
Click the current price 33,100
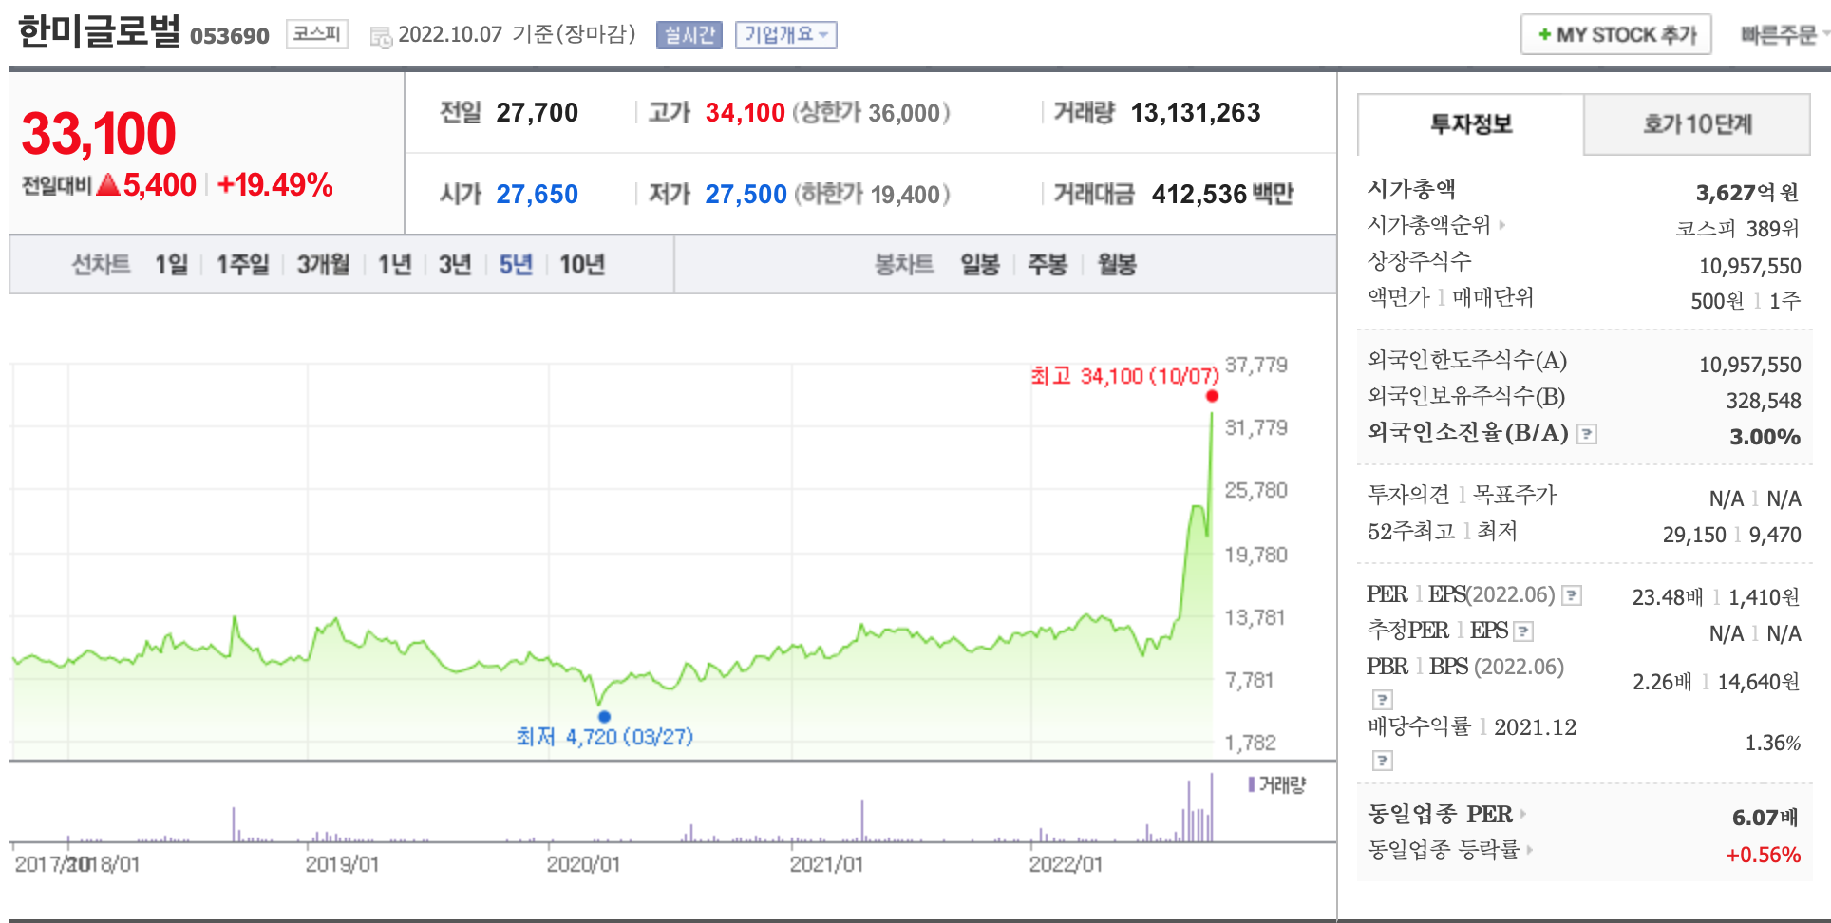click(99, 133)
